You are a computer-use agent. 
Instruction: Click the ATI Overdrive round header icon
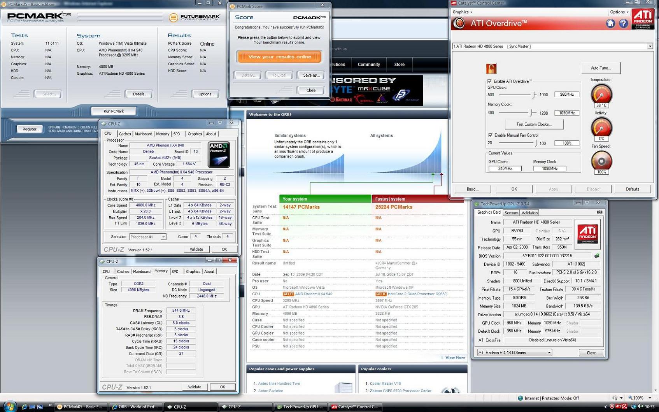(459, 23)
